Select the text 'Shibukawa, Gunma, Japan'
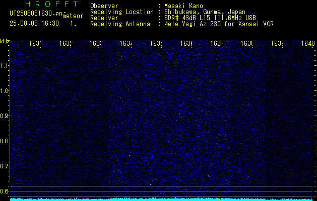This screenshot has height=201, width=317. (205, 12)
